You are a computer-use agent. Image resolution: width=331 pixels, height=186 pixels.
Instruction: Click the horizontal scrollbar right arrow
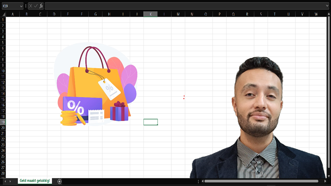pyautogui.click(x=325, y=181)
